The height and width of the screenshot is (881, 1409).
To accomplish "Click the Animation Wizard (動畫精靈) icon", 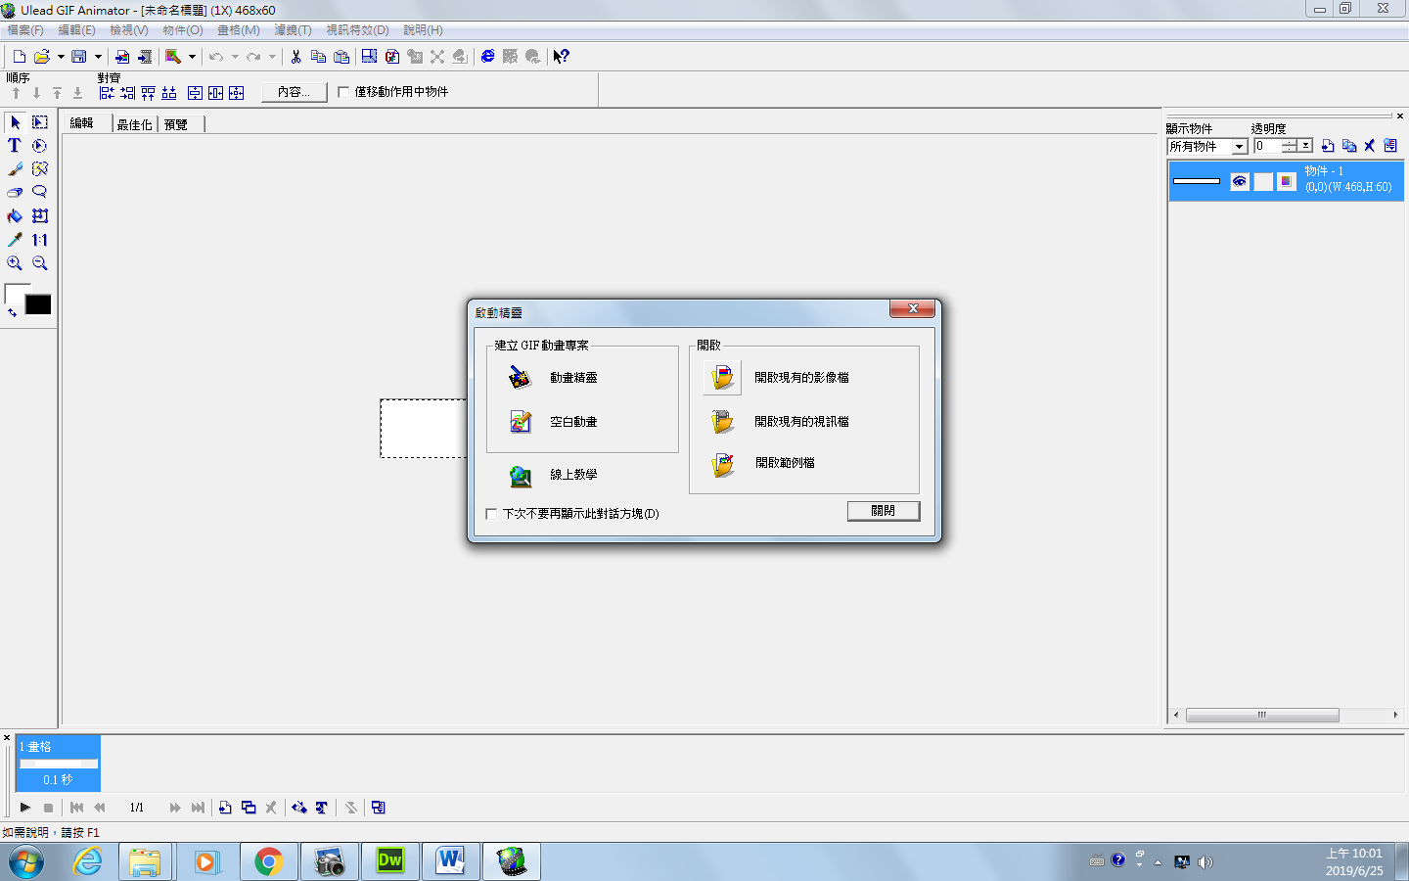I will [x=521, y=377].
